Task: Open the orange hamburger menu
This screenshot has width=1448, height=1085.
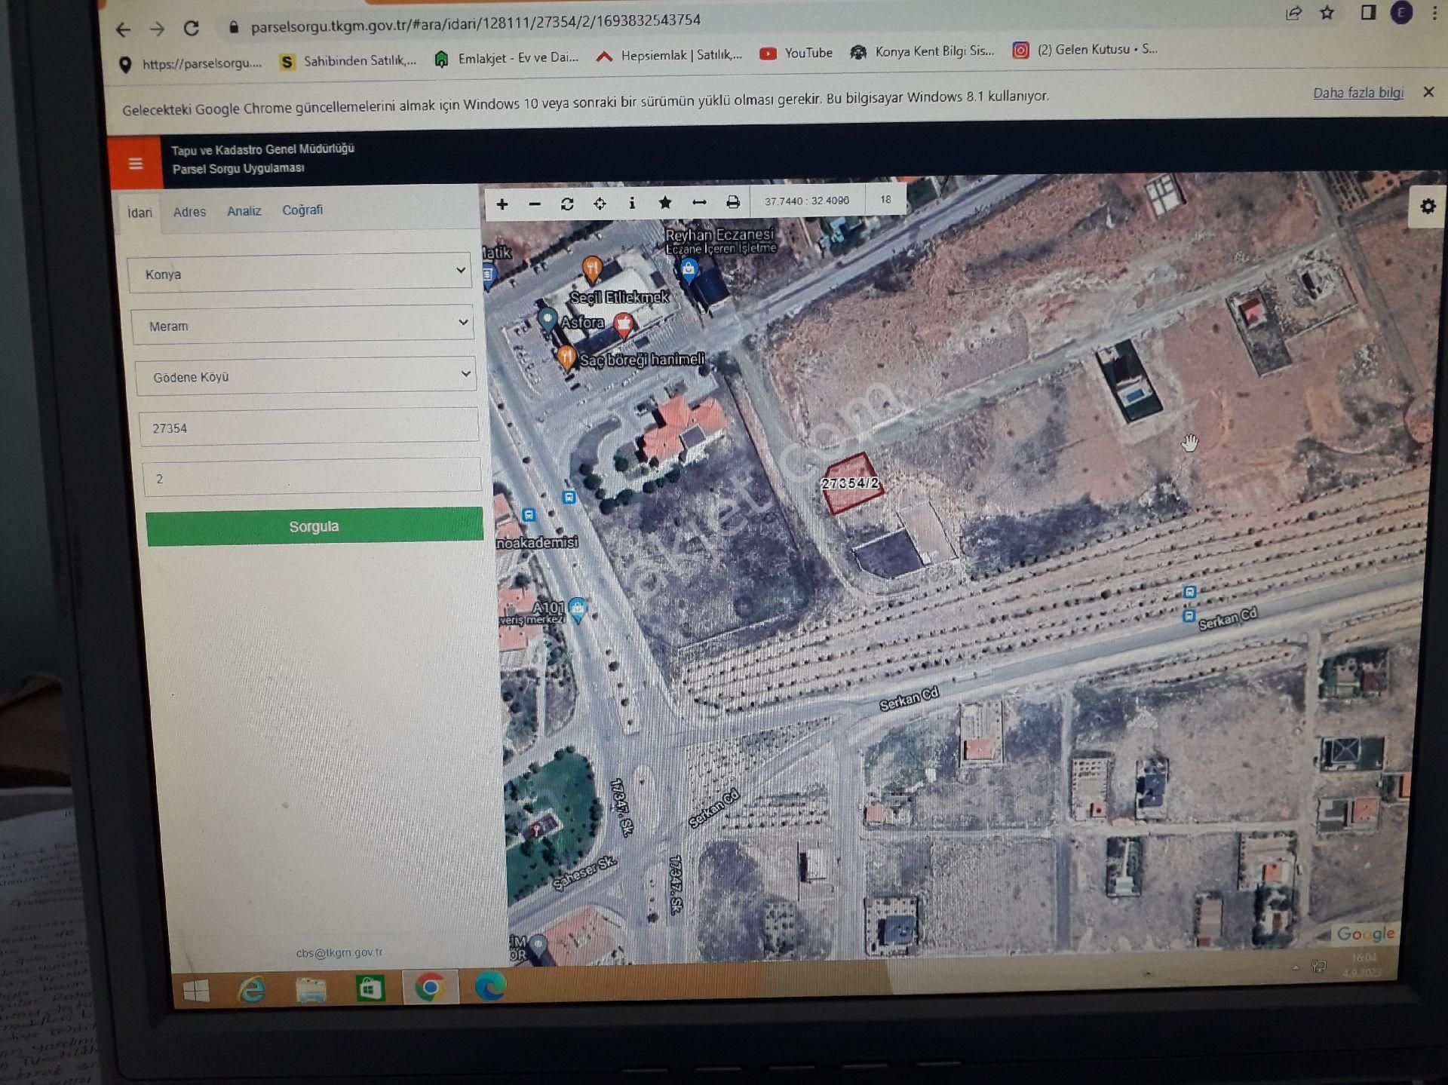Action: (x=136, y=163)
